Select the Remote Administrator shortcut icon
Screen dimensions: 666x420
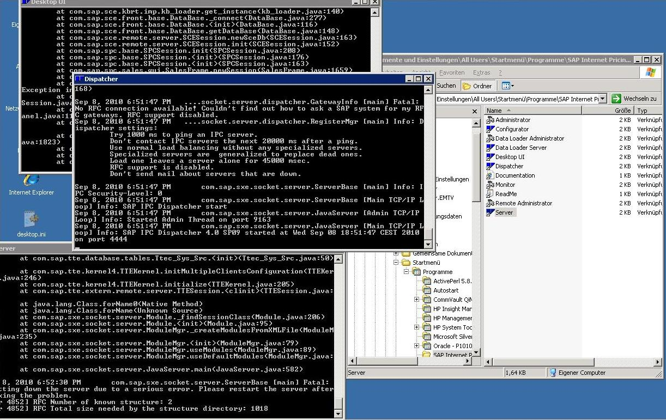[490, 203]
